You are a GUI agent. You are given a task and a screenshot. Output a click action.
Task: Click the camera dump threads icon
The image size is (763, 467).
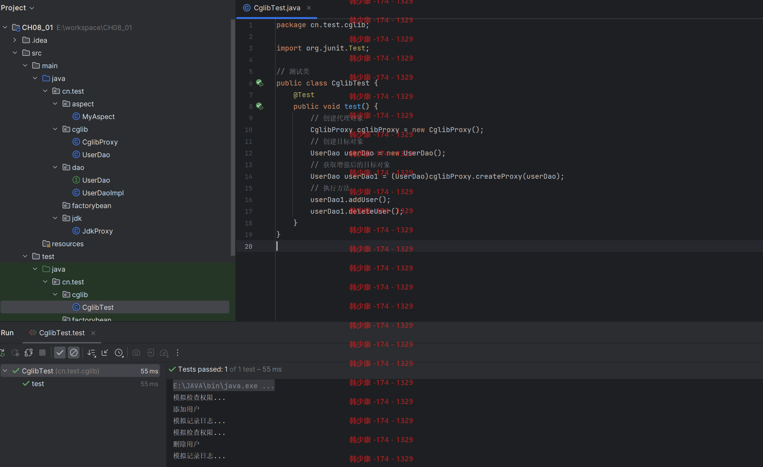click(136, 353)
